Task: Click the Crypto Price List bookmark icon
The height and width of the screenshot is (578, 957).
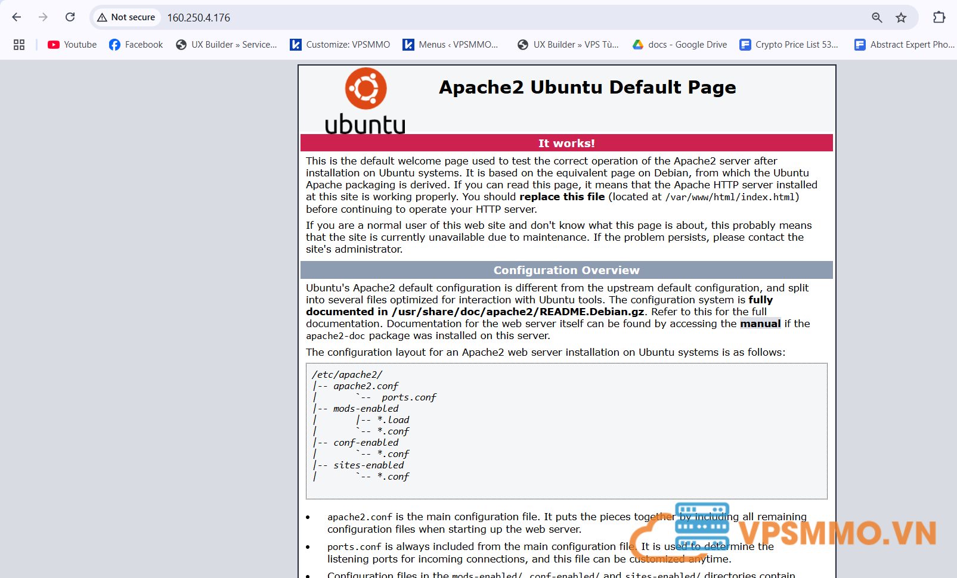Action: pos(745,44)
